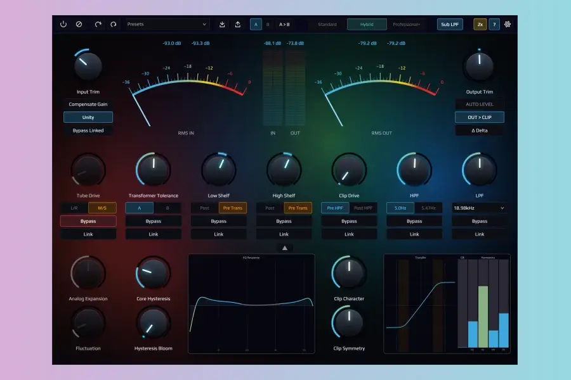Enable M/S mode under Tube Drive

point(102,207)
